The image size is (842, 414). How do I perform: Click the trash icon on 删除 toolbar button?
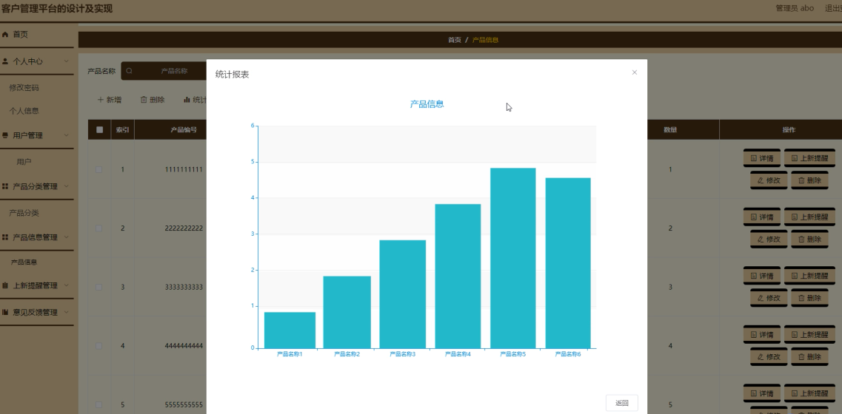[x=144, y=100]
